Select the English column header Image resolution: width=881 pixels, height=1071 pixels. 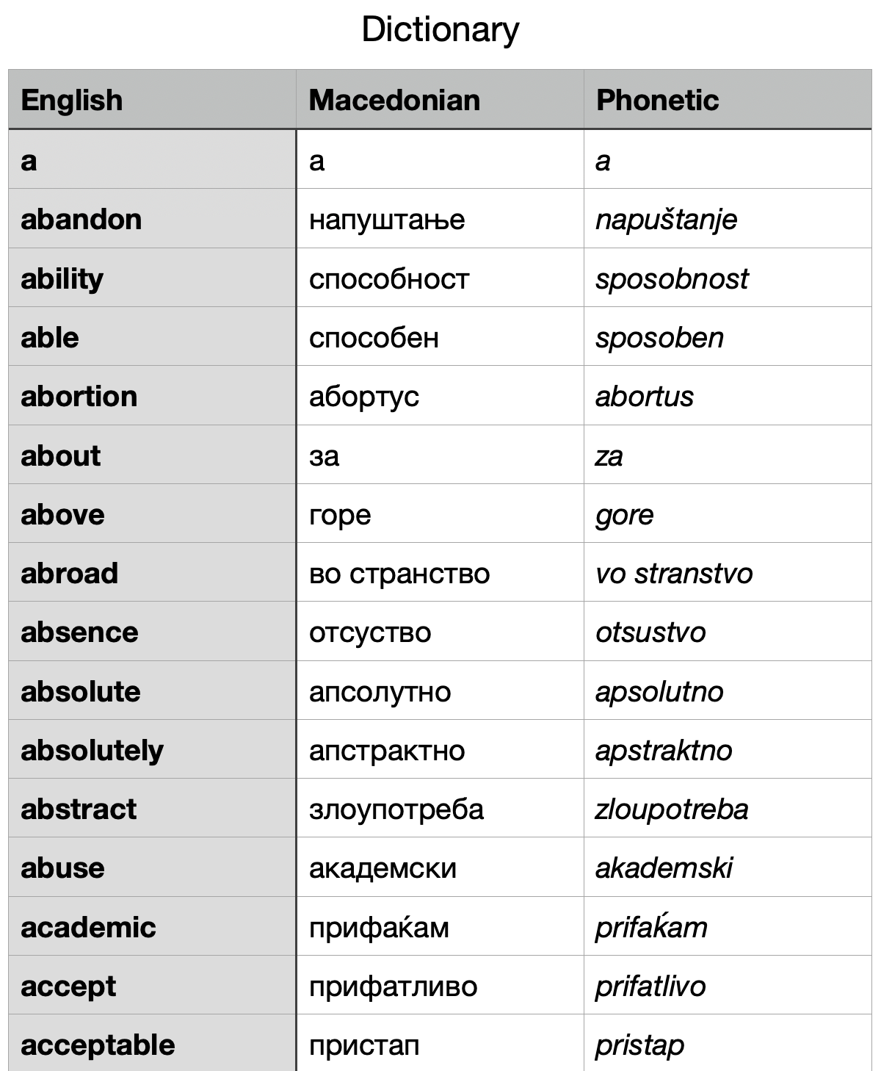pos(72,100)
